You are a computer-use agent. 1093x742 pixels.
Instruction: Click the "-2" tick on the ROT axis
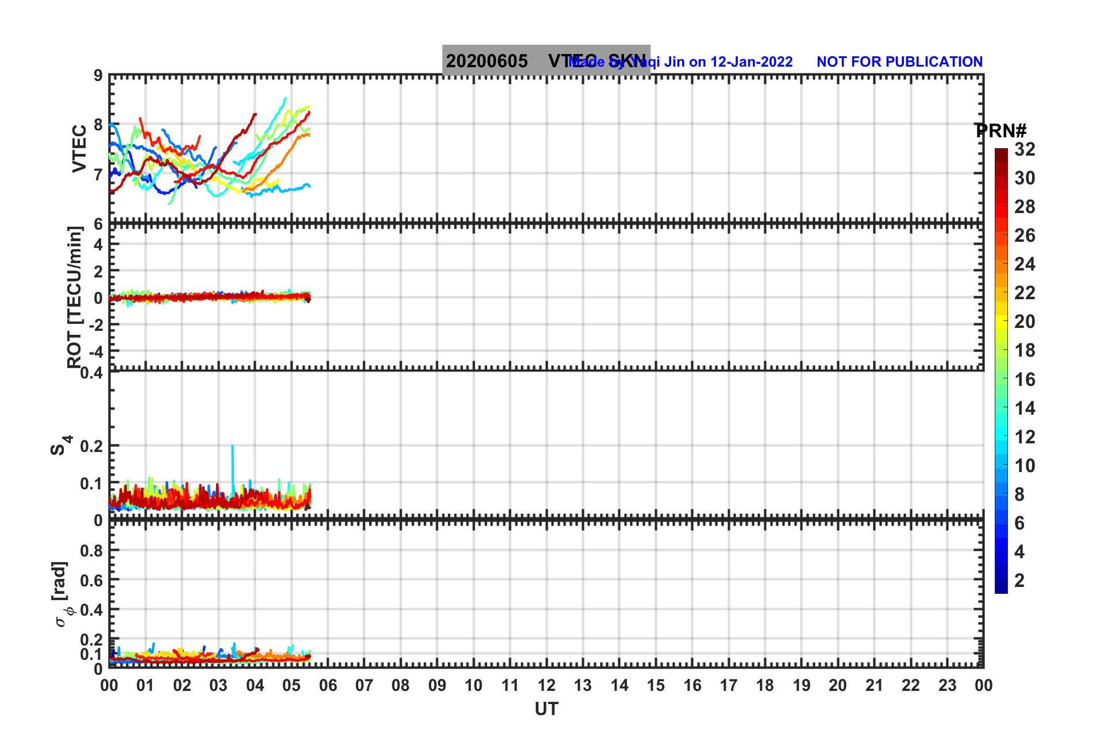(x=95, y=325)
